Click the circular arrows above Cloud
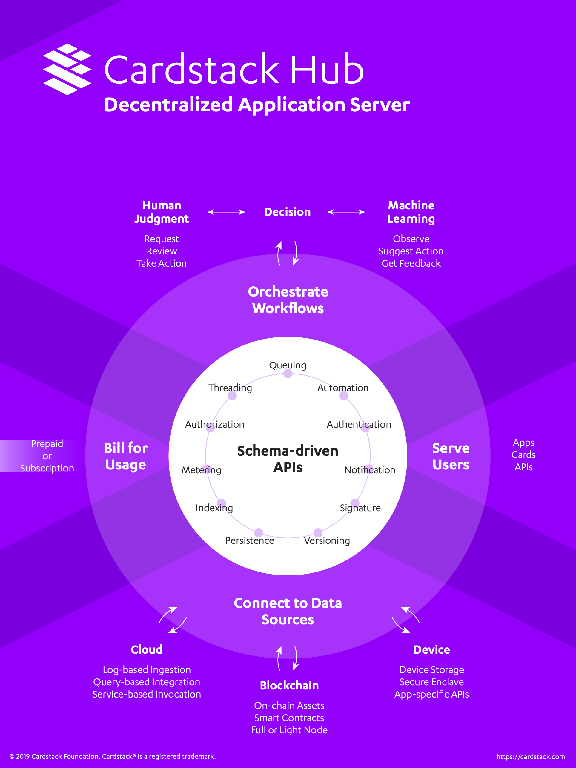 (173, 620)
